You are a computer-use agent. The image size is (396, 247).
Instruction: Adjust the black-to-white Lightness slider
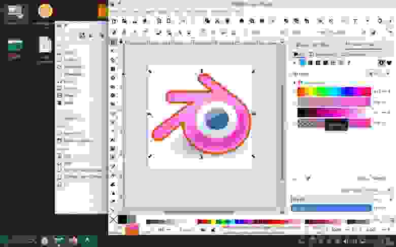click(x=334, y=112)
